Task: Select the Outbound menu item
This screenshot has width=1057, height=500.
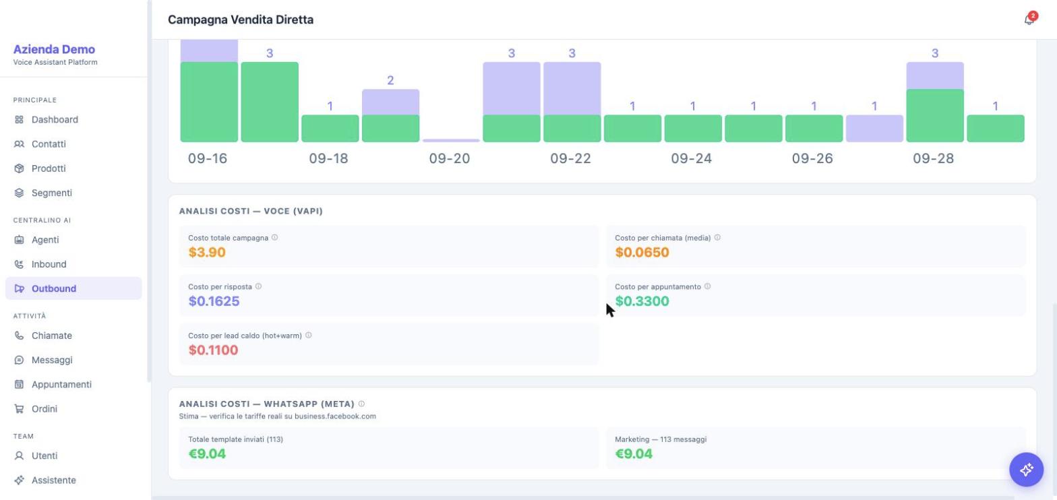Action: [73, 288]
